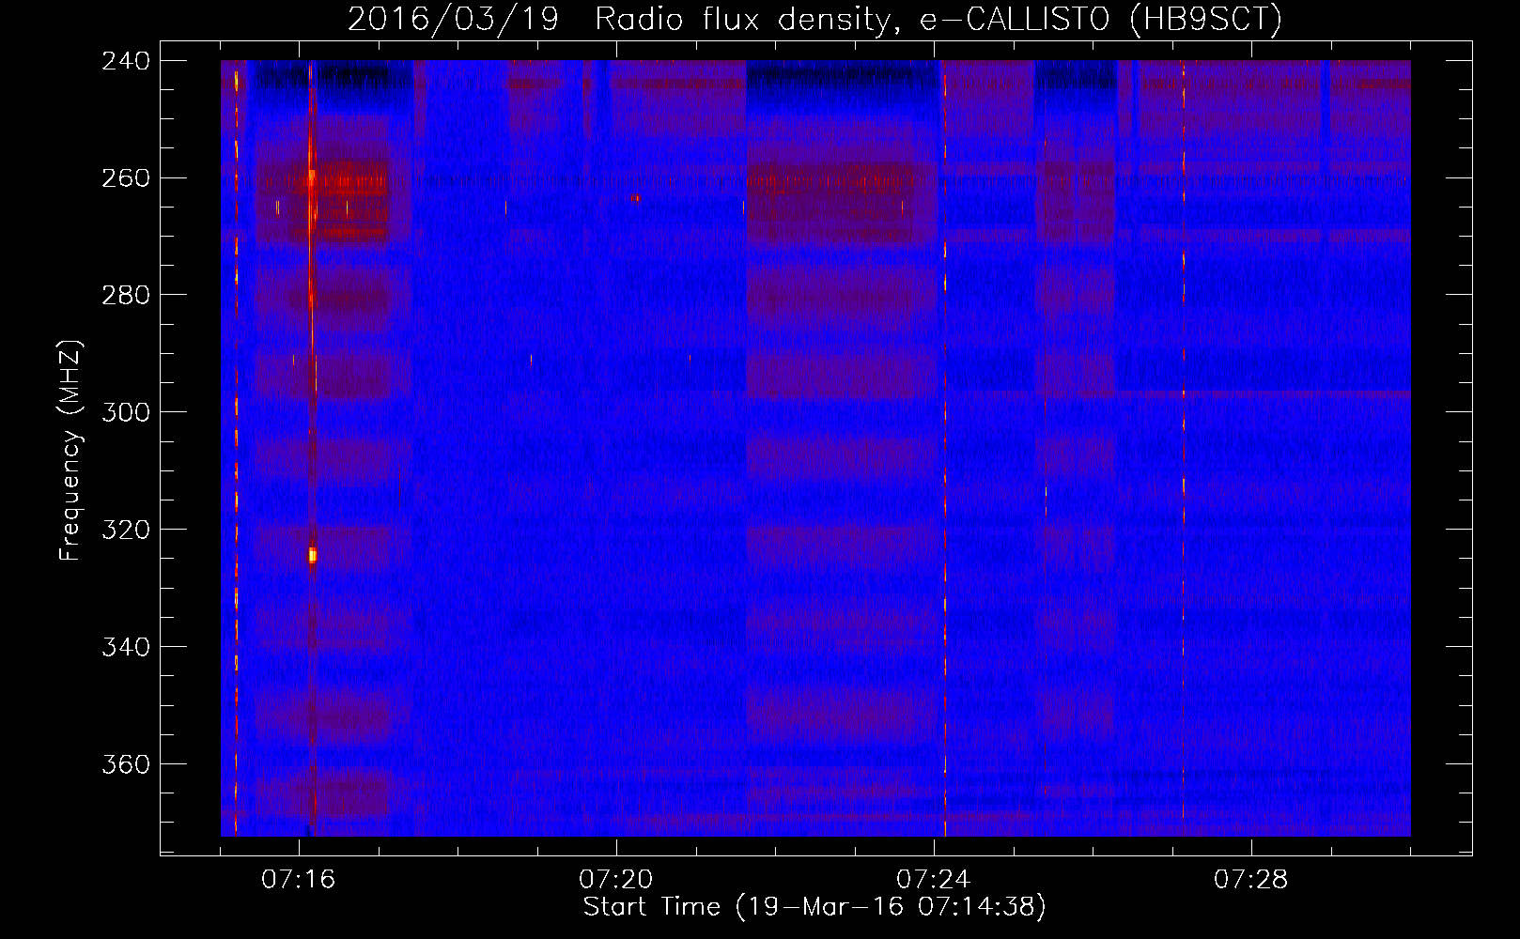Click the 07:28 time tick label
The width and height of the screenshot is (1520, 939).
point(1251,880)
